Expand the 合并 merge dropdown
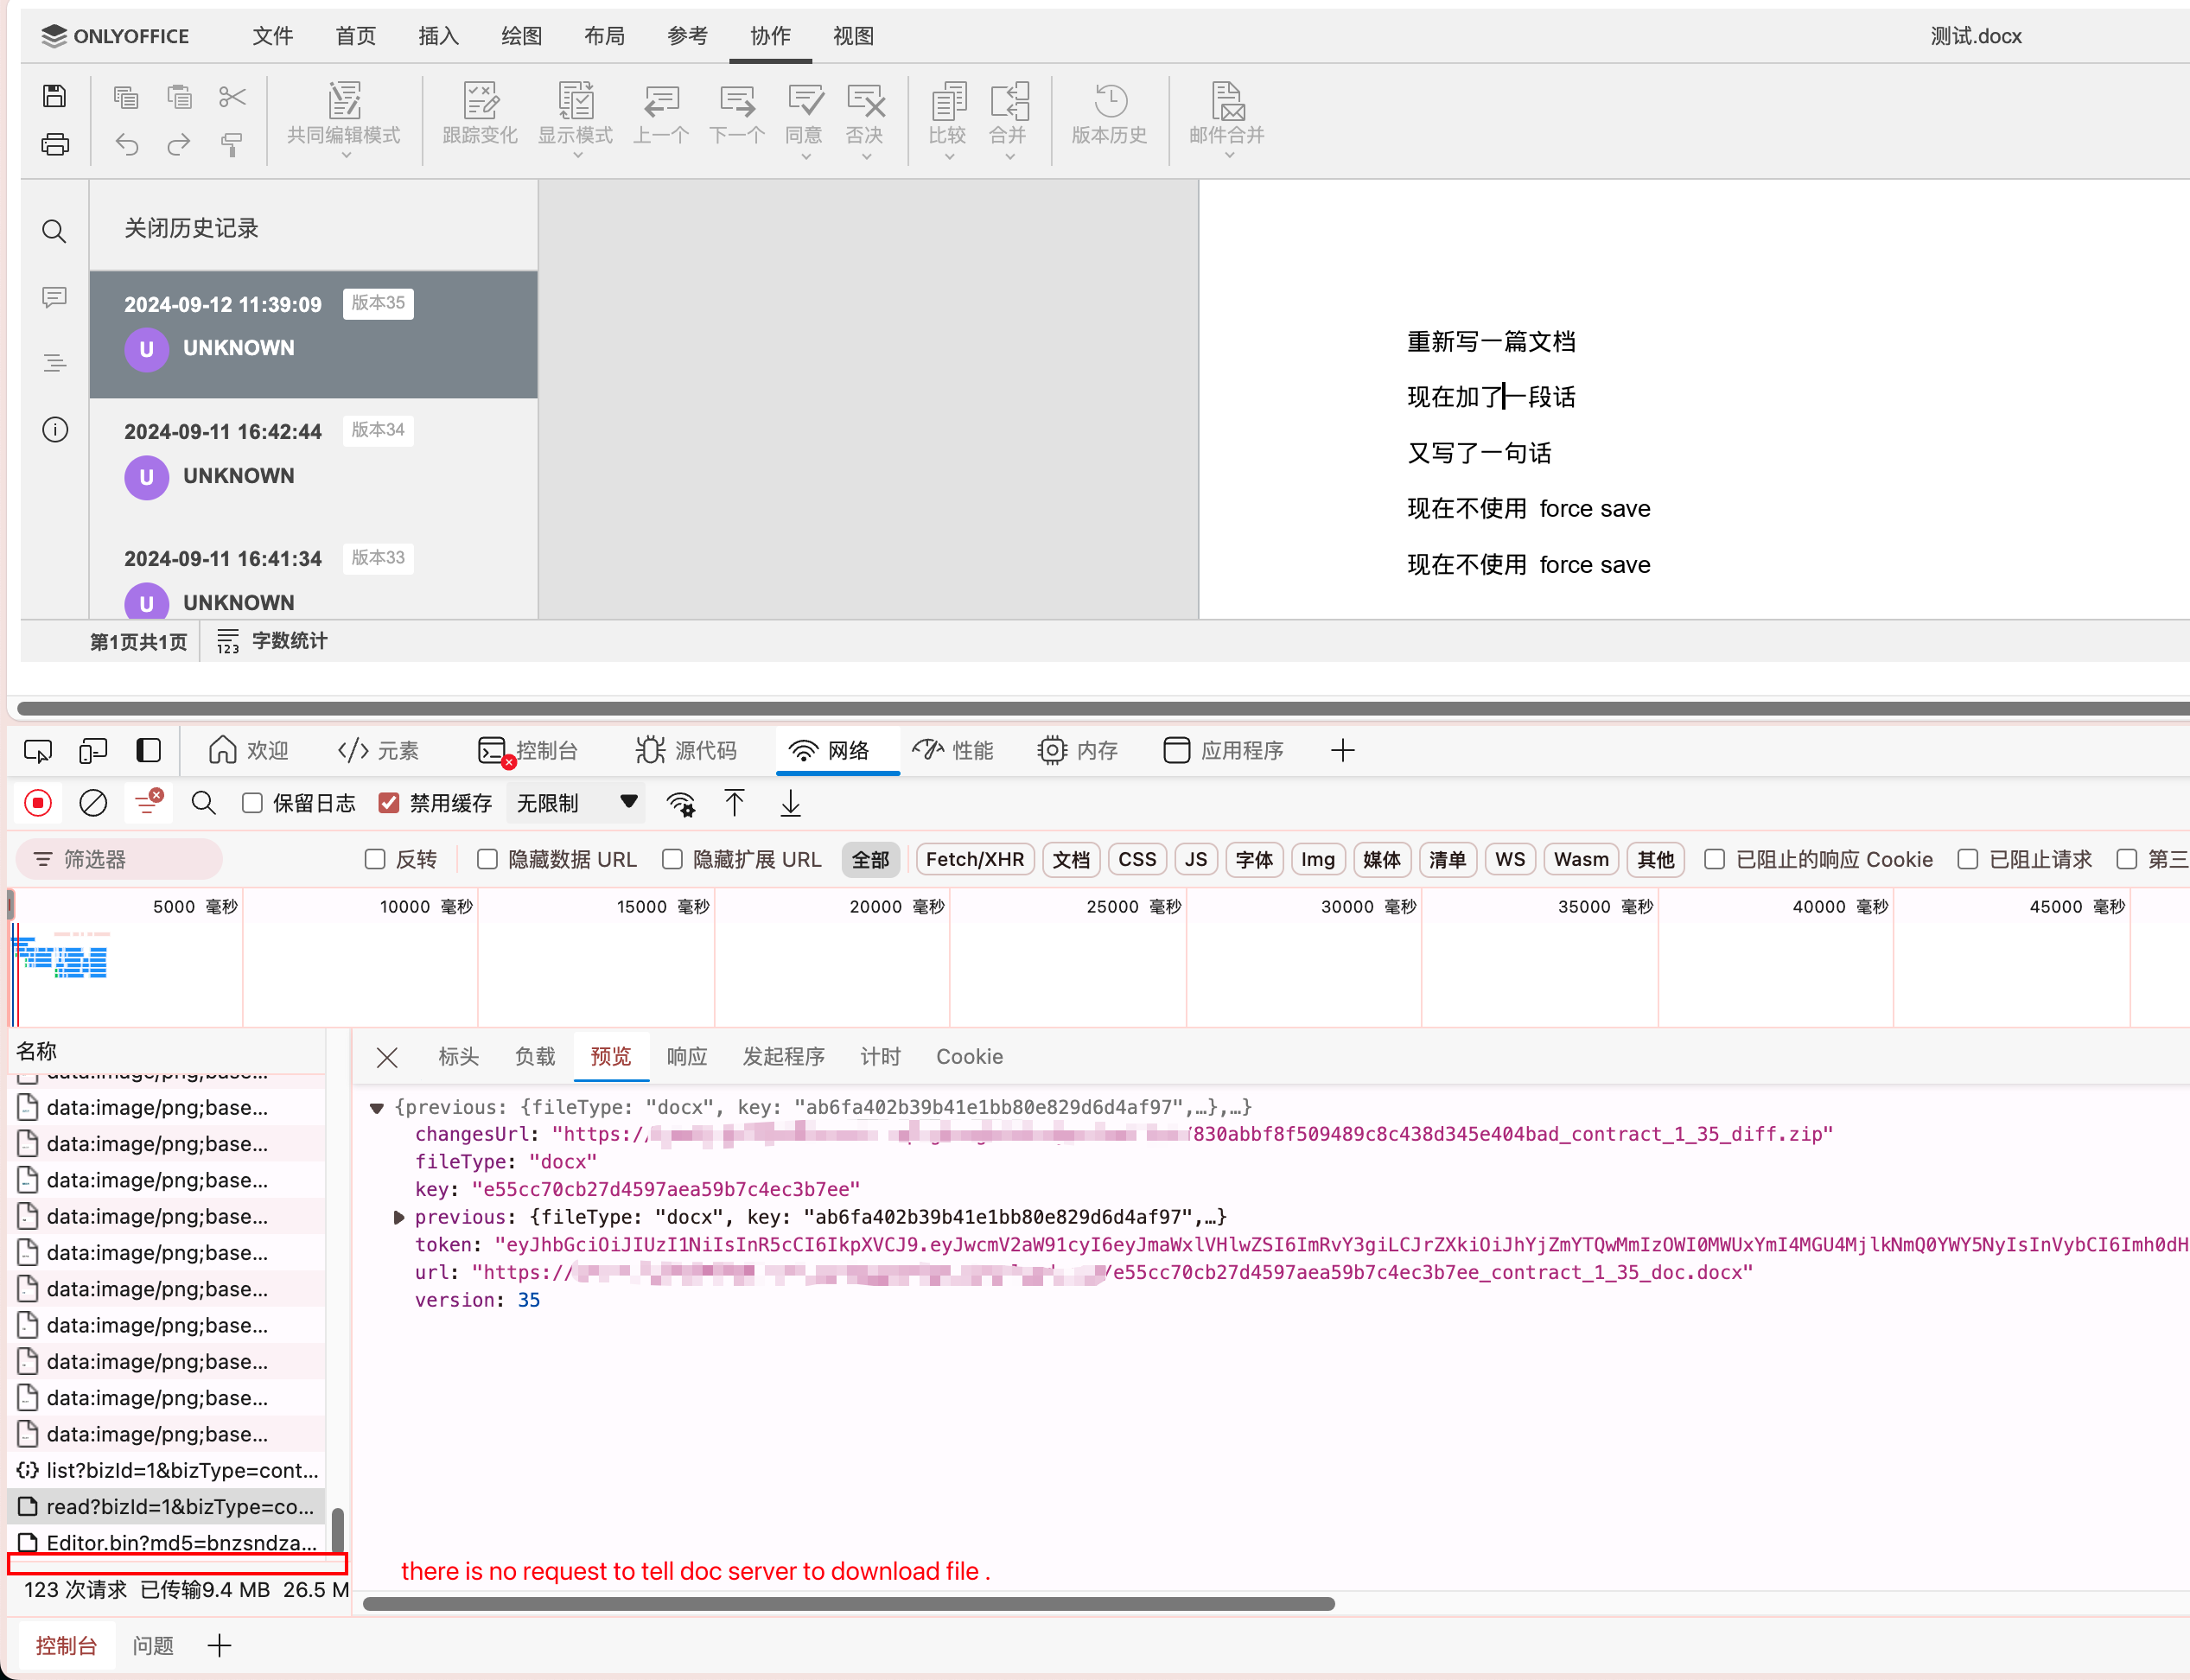This screenshot has height=1680, width=2190. (x=1010, y=157)
